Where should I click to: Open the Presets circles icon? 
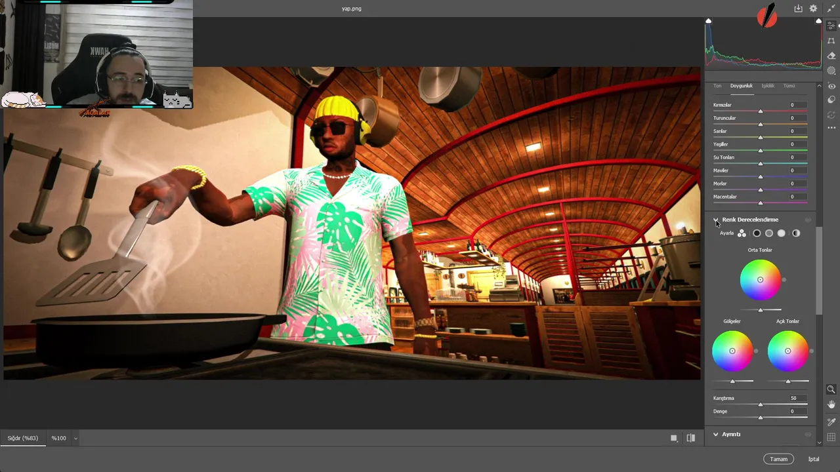(831, 100)
